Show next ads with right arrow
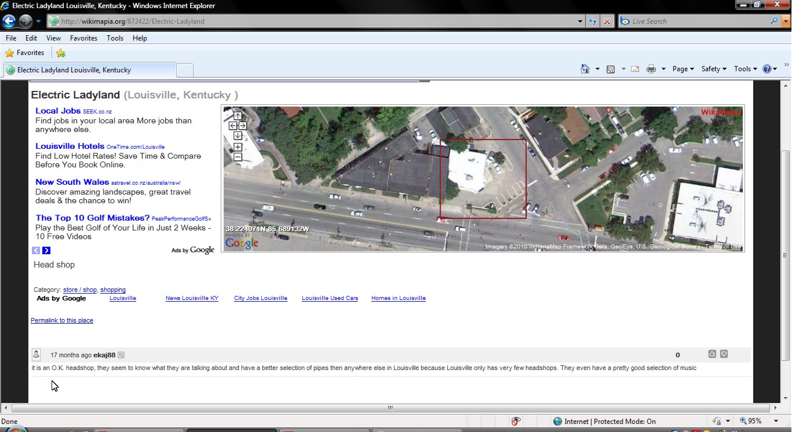 46,250
